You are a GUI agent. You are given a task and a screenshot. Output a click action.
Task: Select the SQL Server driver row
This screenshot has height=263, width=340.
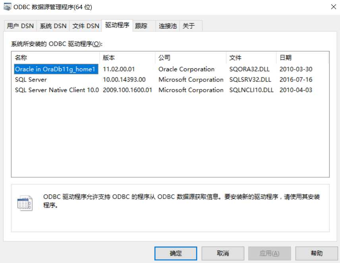31,79
